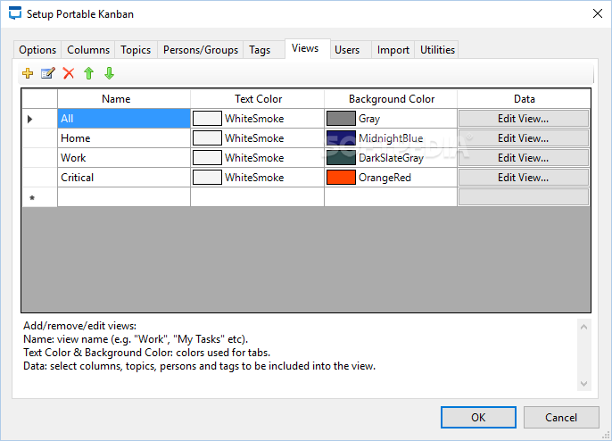Switch to the Users tab
This screenshot has height=441, width=612.
pos(347,50)
